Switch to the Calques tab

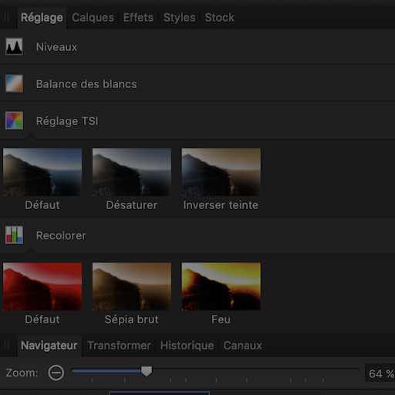(93, 18)
